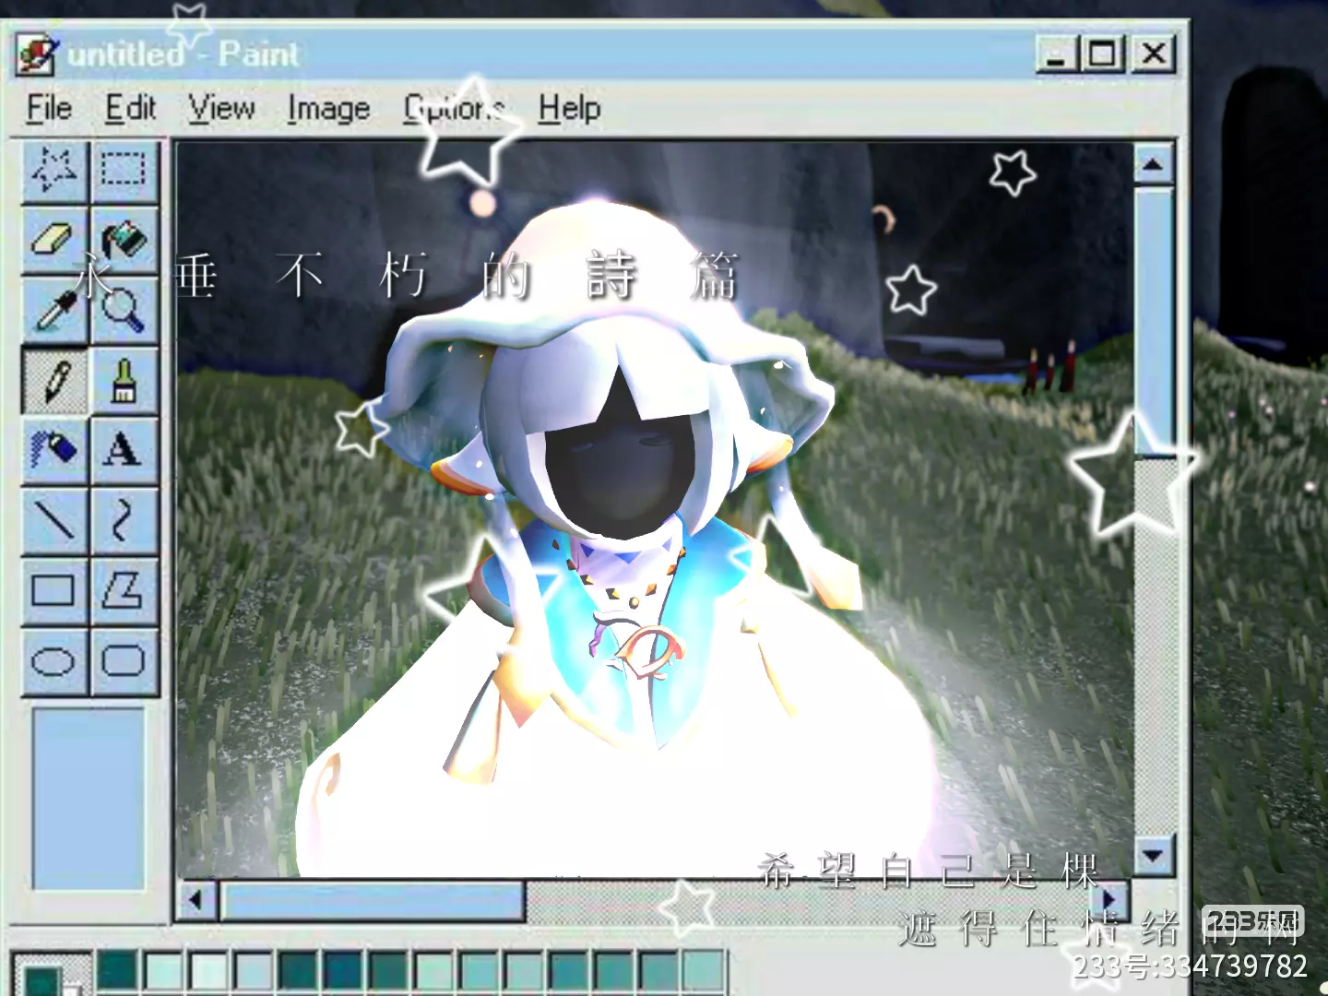The image size is (1328, 996).
Task: Open the Image menu
Action: coord(328,108)
